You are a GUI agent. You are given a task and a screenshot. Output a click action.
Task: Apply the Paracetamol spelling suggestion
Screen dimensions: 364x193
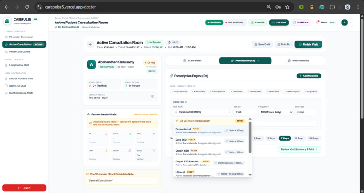240,121
